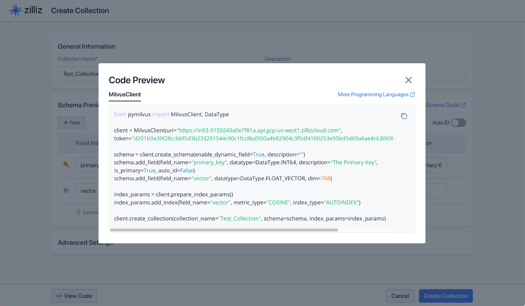525x306 pixels.
Task: Copy the code snippet to clipboard
Action: (x=404, y=116)
